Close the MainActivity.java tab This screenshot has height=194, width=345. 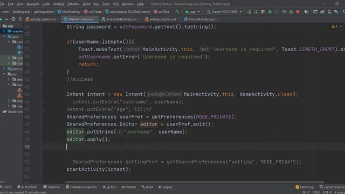point(96,19)
